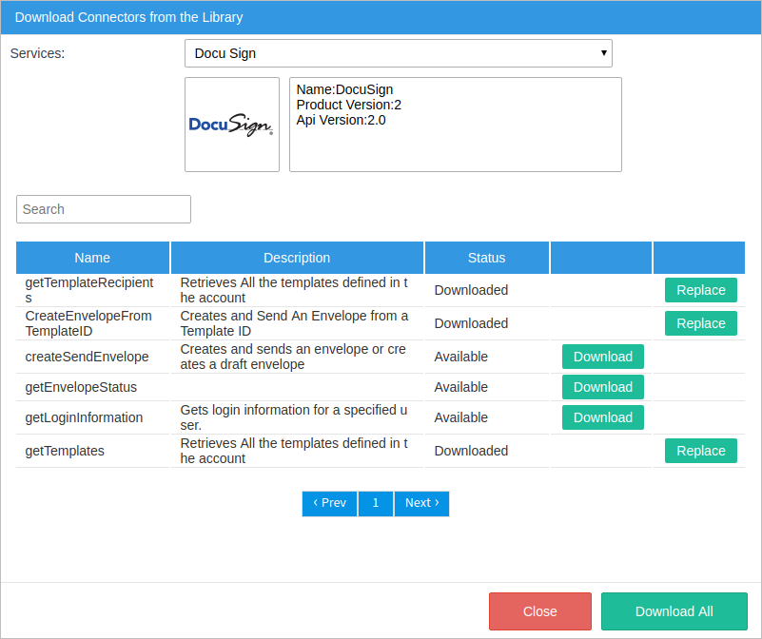Screen dimensions: 762x639
Task: Select page 1 in pagination
Action: [x=376, y=503]
